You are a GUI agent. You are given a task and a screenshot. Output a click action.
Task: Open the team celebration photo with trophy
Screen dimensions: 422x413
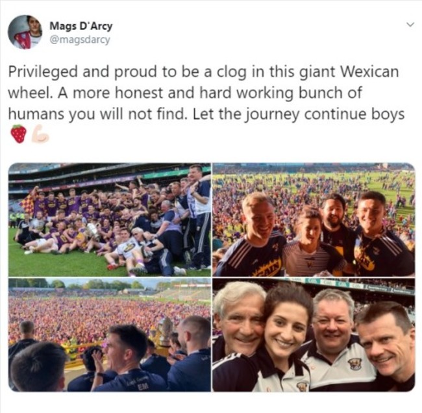tap(110, 219)
